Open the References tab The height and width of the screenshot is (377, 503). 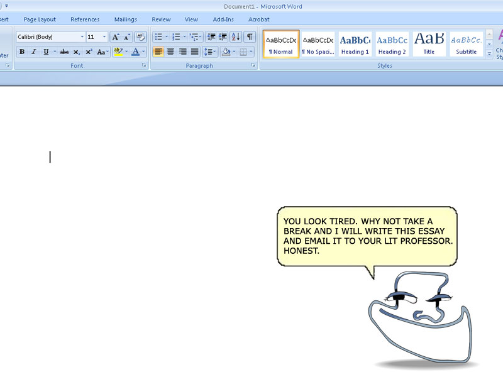(85, 19)
